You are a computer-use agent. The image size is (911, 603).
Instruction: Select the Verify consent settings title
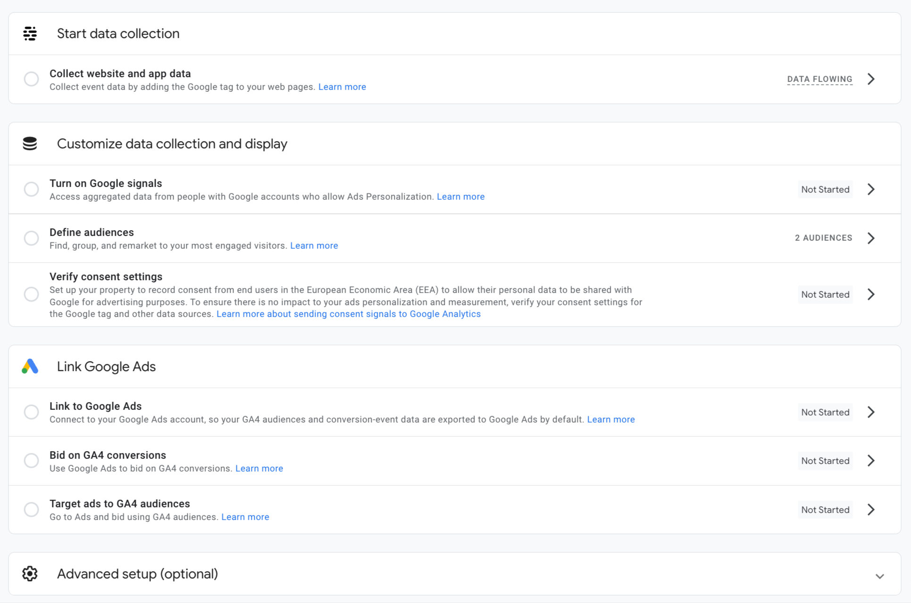coord(106,277)
